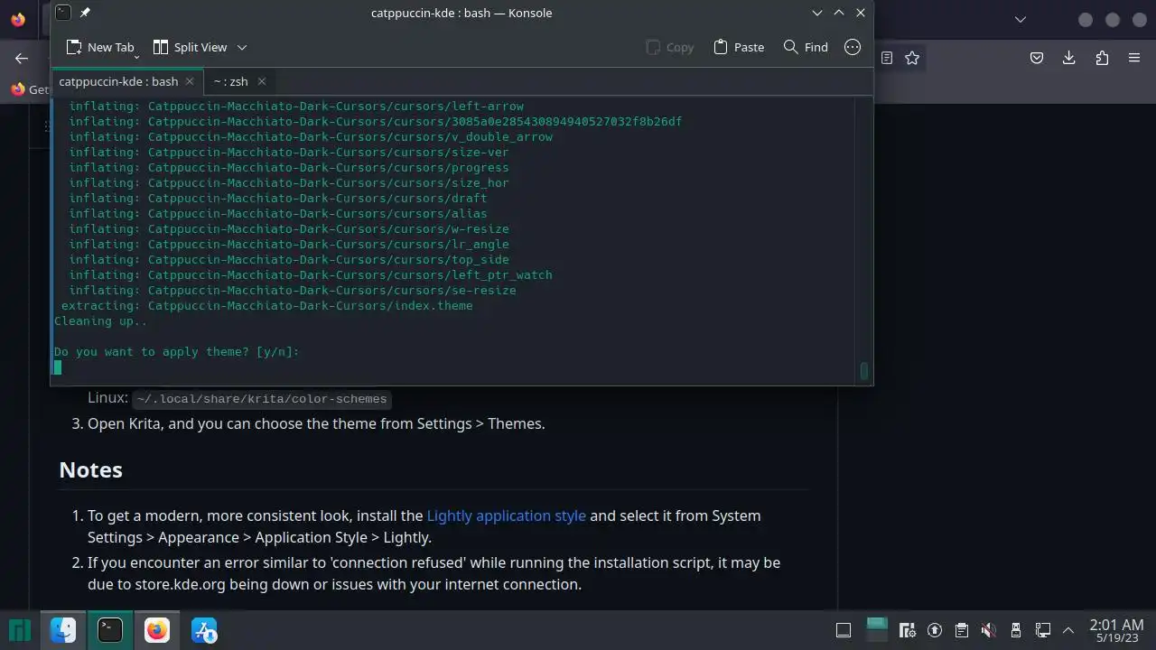Image resolution: width=1156 pixels, height=650 pixels.
Task: Open the clipboard tray icon
Action: tap(962, 630)
